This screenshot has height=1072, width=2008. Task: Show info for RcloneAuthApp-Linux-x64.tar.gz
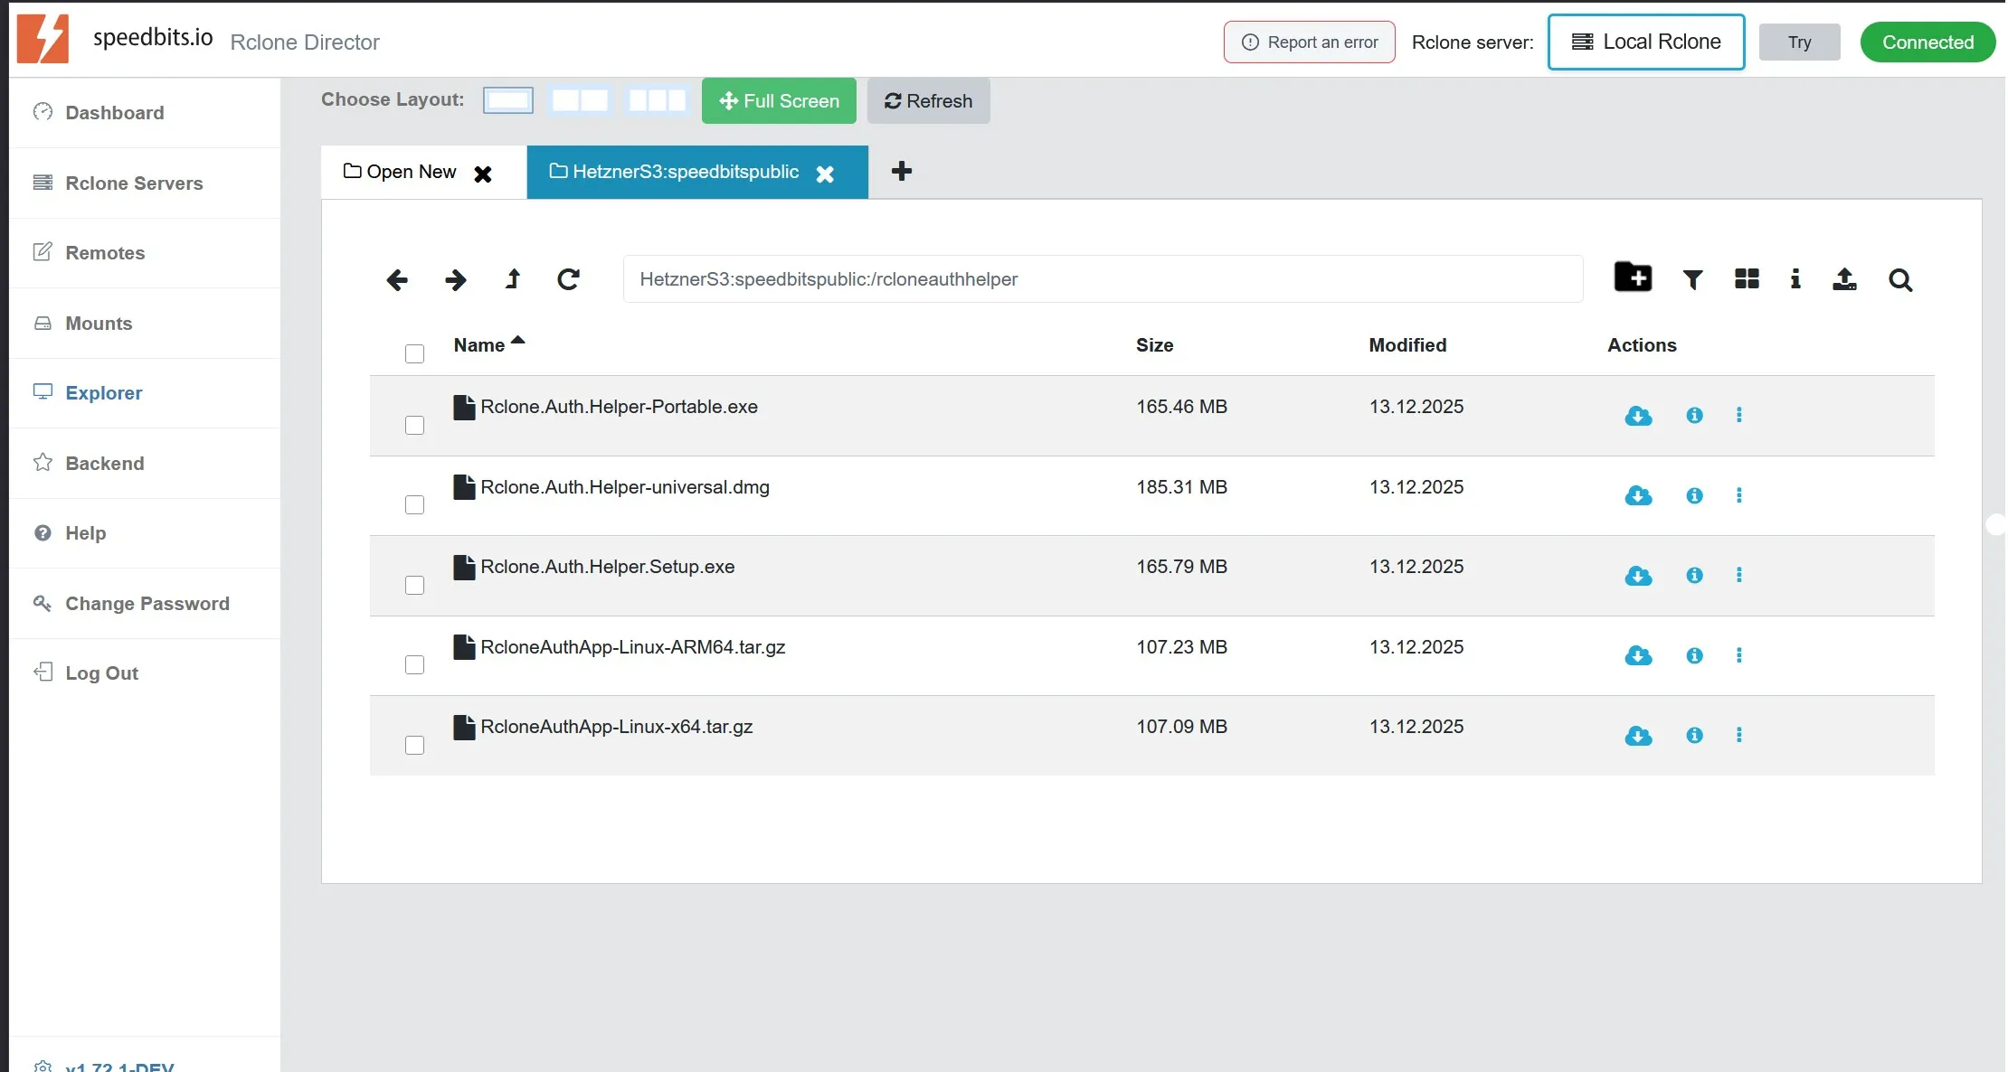1694,735
